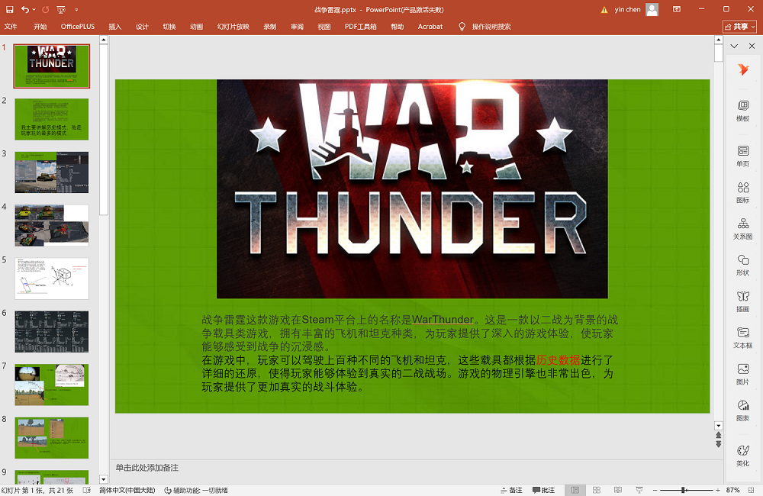Open the 幻灯片放映 (Slide Show) tab
763x496 pixels.
[x=233, y=27]
